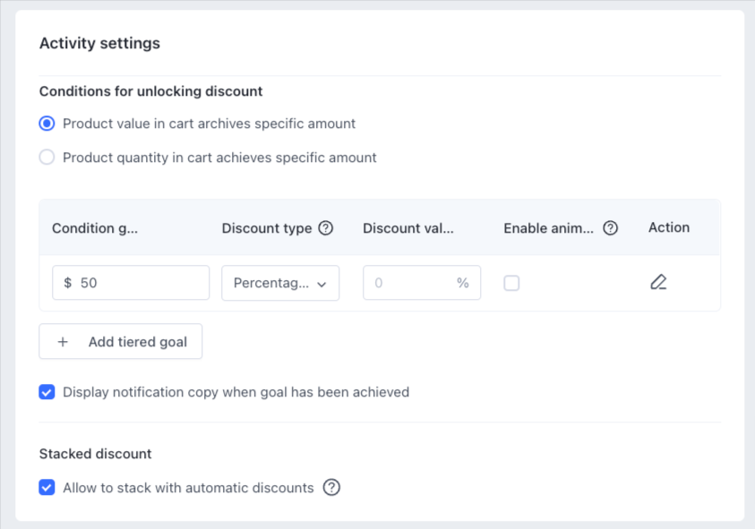Click the dollar sign in condition goal field
Viewport: 755px width, 529px height.
(68, 283)
